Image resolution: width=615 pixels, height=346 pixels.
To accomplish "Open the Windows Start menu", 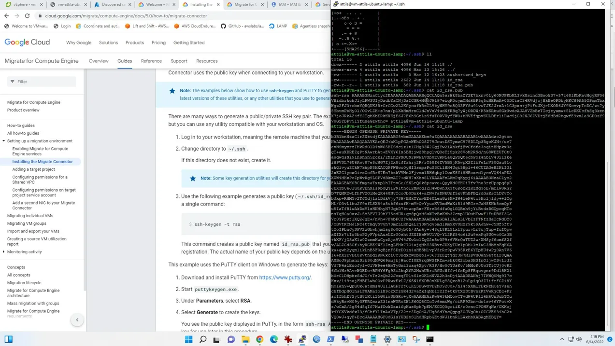I will [x=189, y=339].
